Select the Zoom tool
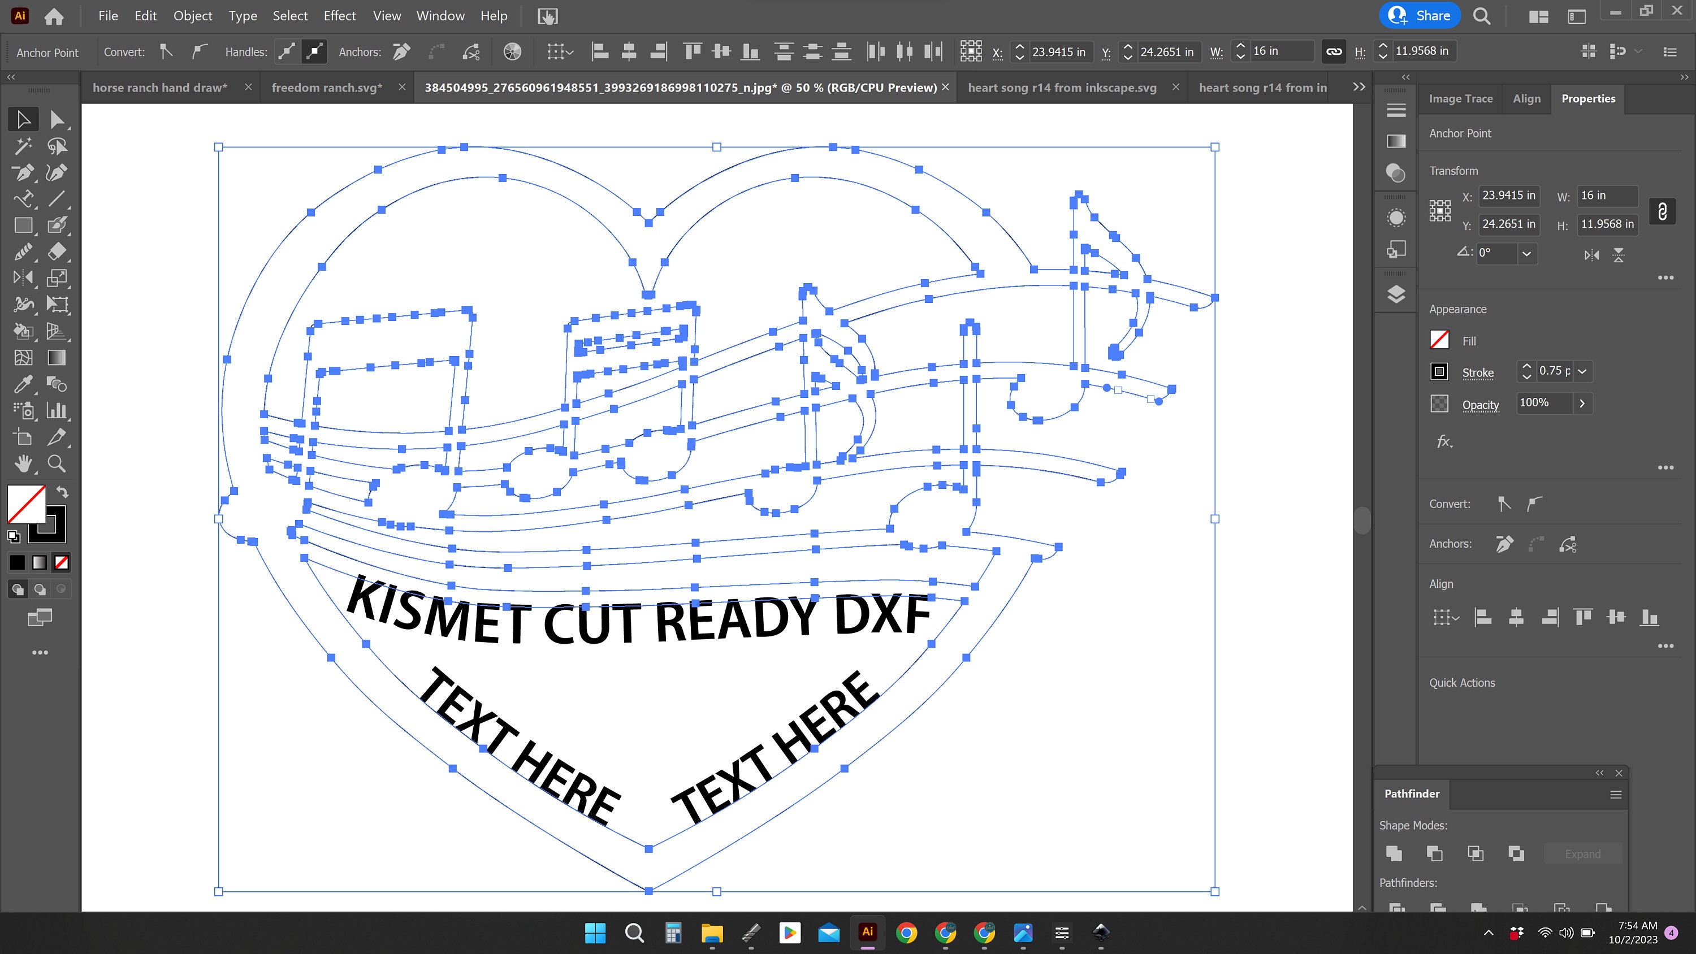 (x=57, y=463)
